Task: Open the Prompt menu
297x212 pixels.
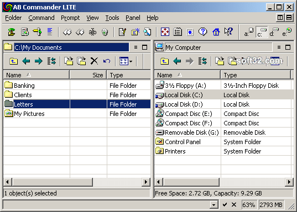Action: 70,18
